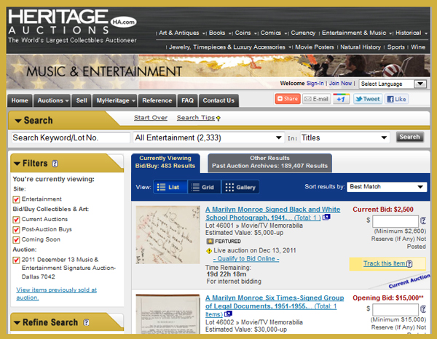Image resolution: width=437 pixels, height=339 pixels.
Task: Open the Sports category
Action: [x=395, y=47]
